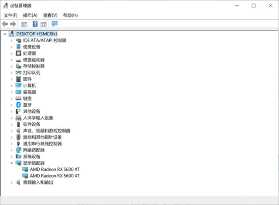Image resolution: width=279 pixels, height=205 pixels.
Task: Click the 显示适配器 display adapter icon
Action: 18,163
